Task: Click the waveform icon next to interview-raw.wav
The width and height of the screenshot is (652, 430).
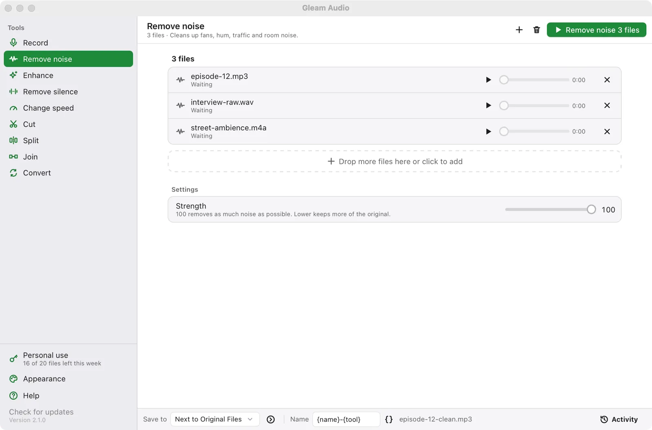Action: click(x=181, y=105)
